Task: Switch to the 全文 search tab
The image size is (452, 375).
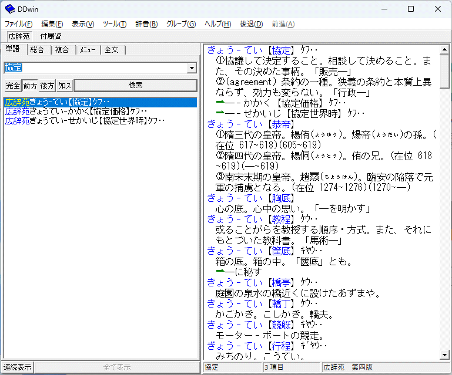Action: coord(112,50)
